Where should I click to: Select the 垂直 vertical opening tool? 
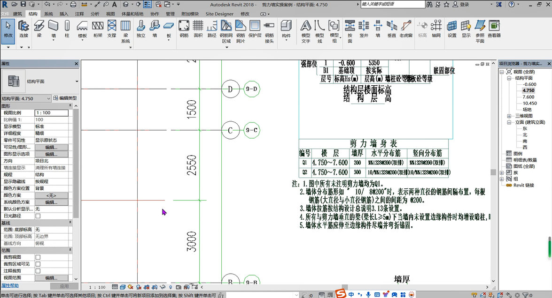click(392, 29)
